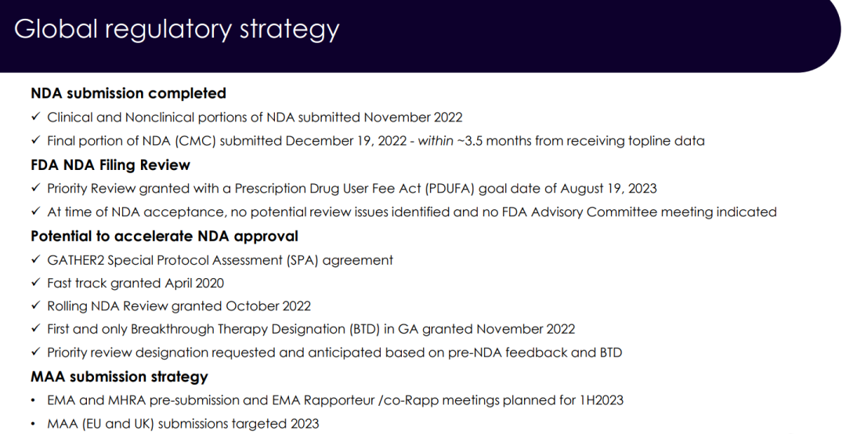Click the 'MAA submission strategy' heading
Viewport: 846px width, 434px height.
pyautogui.click(x=119, y=377)
